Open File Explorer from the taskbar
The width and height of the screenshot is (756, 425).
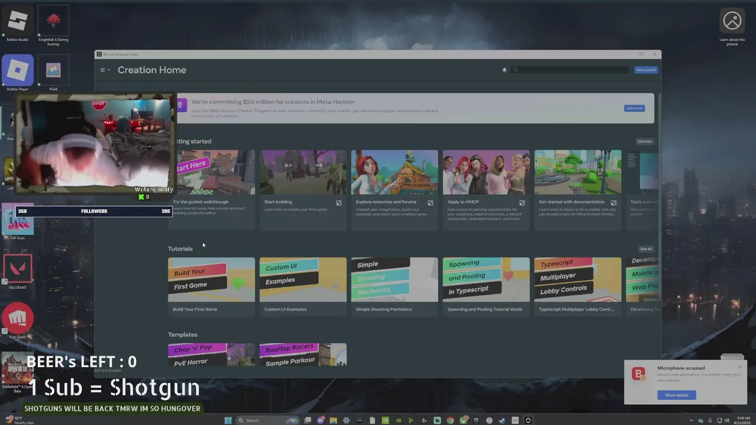(333, 420)
